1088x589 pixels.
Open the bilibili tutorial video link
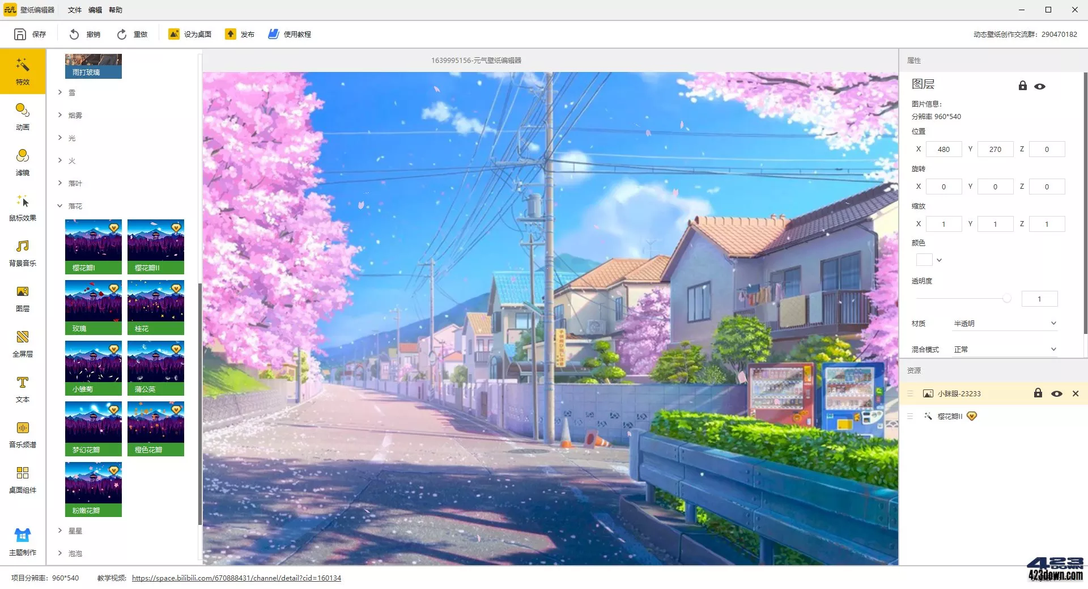(236, 578)
